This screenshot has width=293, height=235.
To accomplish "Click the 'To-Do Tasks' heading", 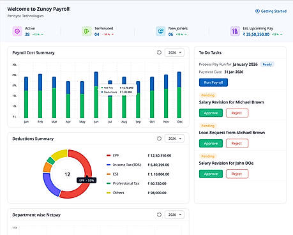I will [x=210, y=52].
